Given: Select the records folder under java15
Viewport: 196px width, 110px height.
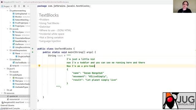Looking at the screenshot, I should pos(15,72).
